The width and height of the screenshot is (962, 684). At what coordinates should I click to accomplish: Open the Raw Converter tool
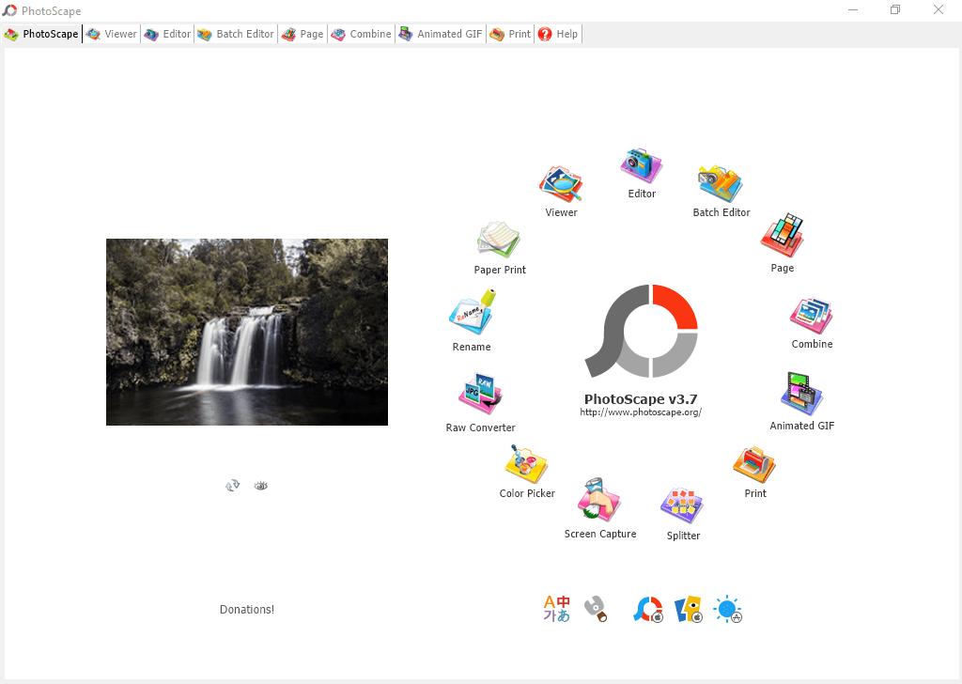(480, 395)
